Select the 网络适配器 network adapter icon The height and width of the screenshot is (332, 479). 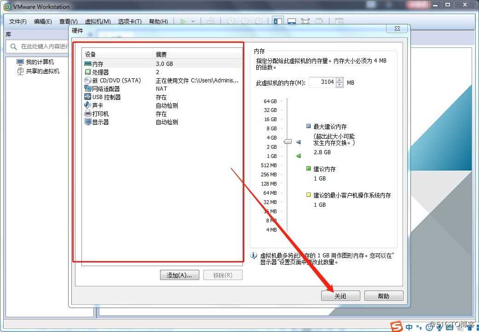[x=88, y=89]
